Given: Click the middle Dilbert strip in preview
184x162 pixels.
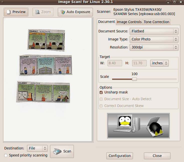Looking at the screenshot, I should pos(46,65).
